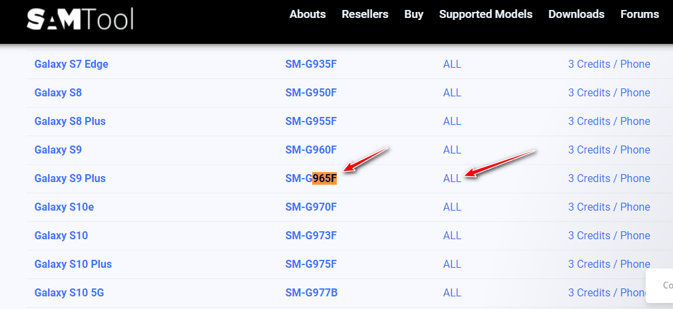Click 3 Credits / Phone for Galaxy S10 Plus
Viewport: 673px width, 309px height.
pyautogui.click(x=609, y=264)
